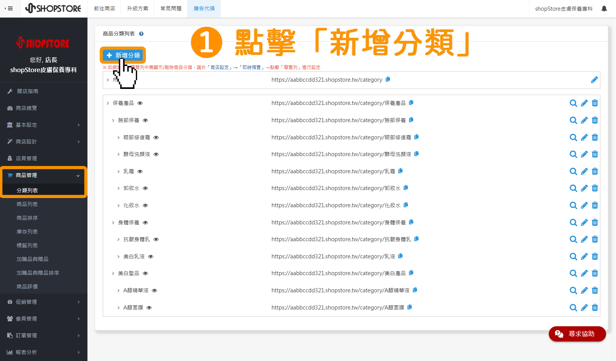Expand 商店設計 sidebar menu

(x=44, y=142)
